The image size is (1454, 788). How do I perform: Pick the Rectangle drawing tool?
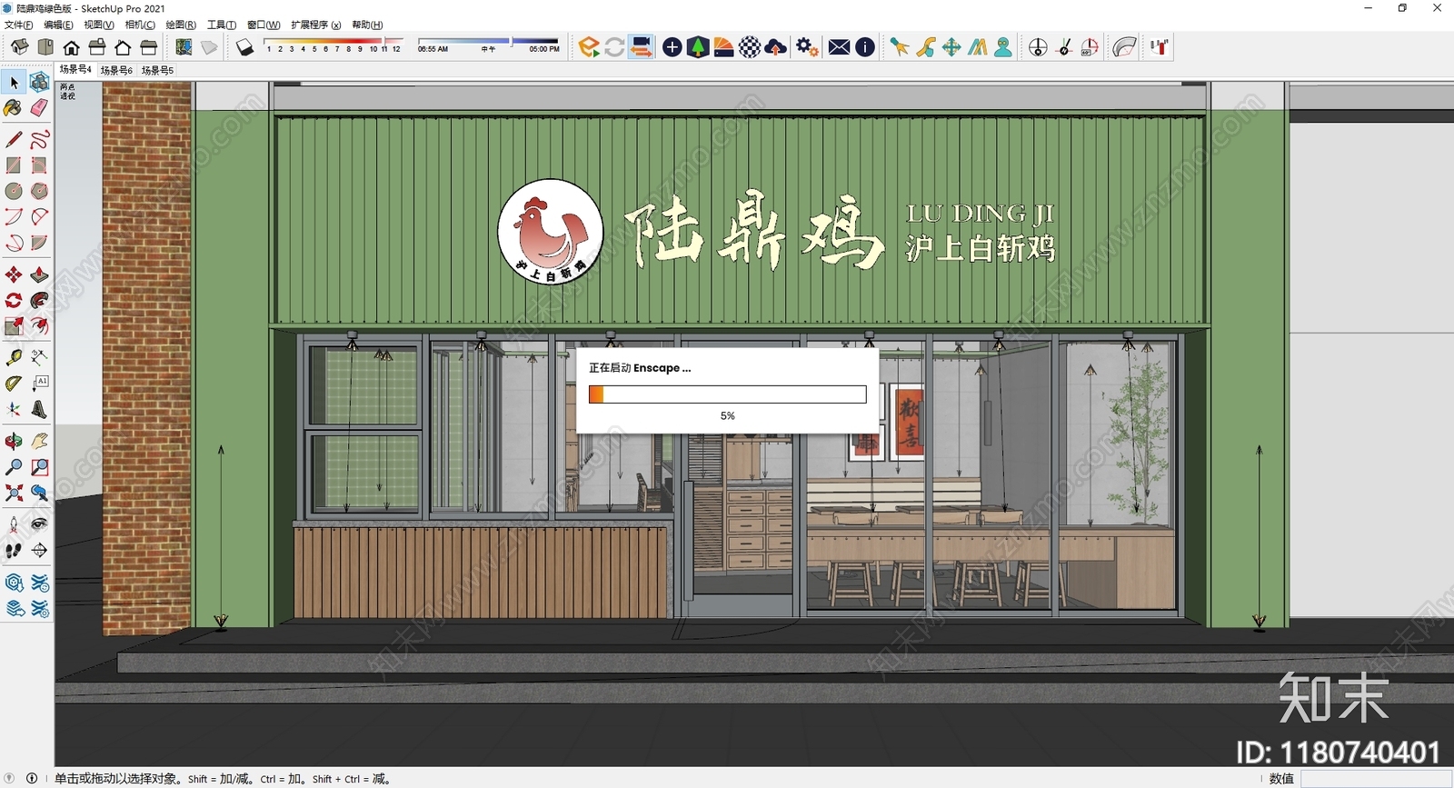[x=14, y=165]
